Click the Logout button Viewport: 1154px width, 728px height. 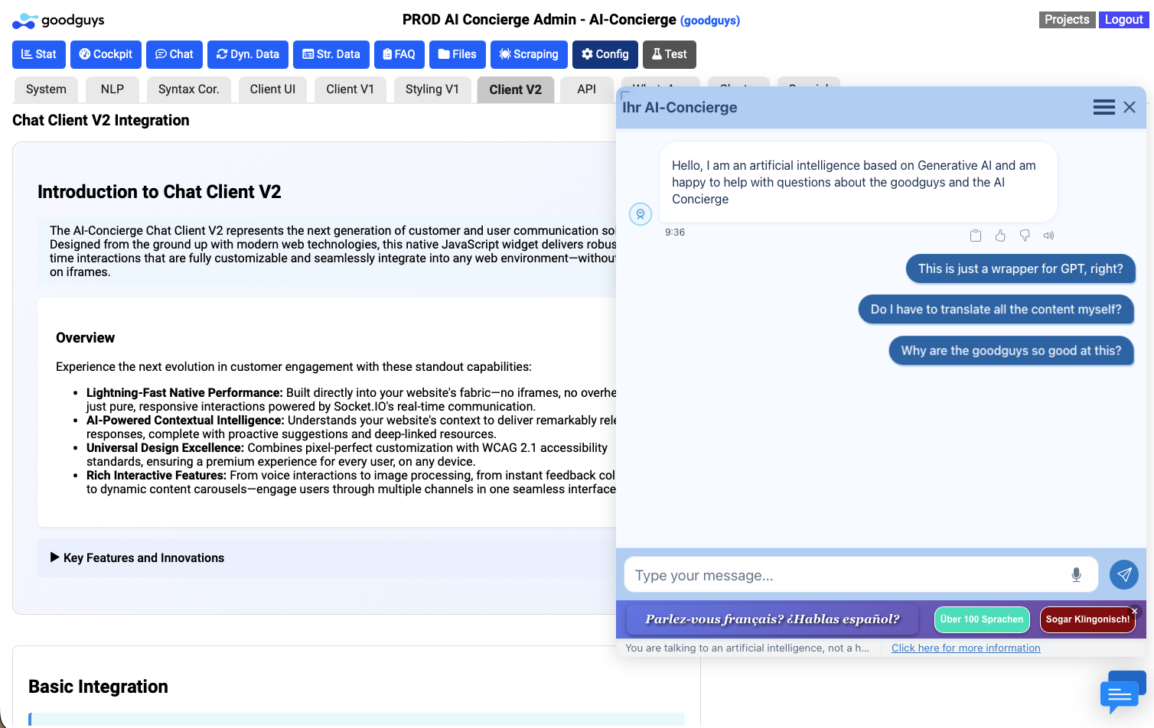pyautogui.click(x=1123, y=20)
